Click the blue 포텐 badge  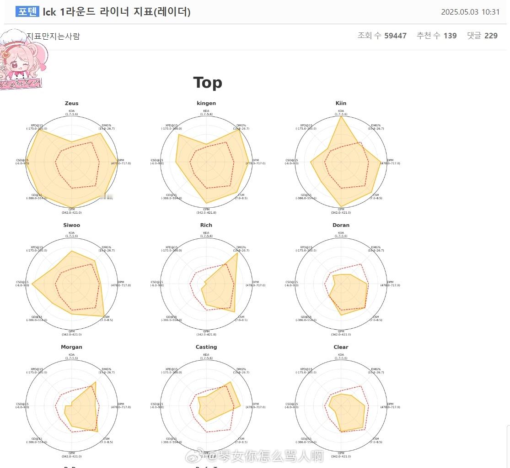[x=27, y=12]
